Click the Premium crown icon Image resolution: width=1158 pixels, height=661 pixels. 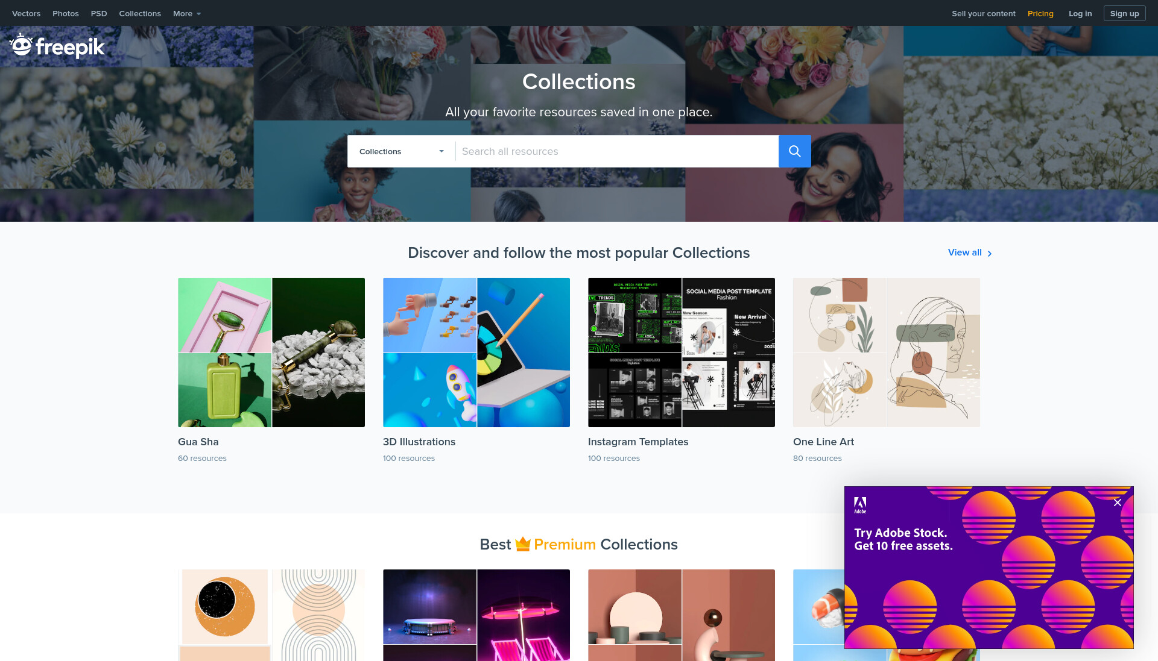click(522, 544)
